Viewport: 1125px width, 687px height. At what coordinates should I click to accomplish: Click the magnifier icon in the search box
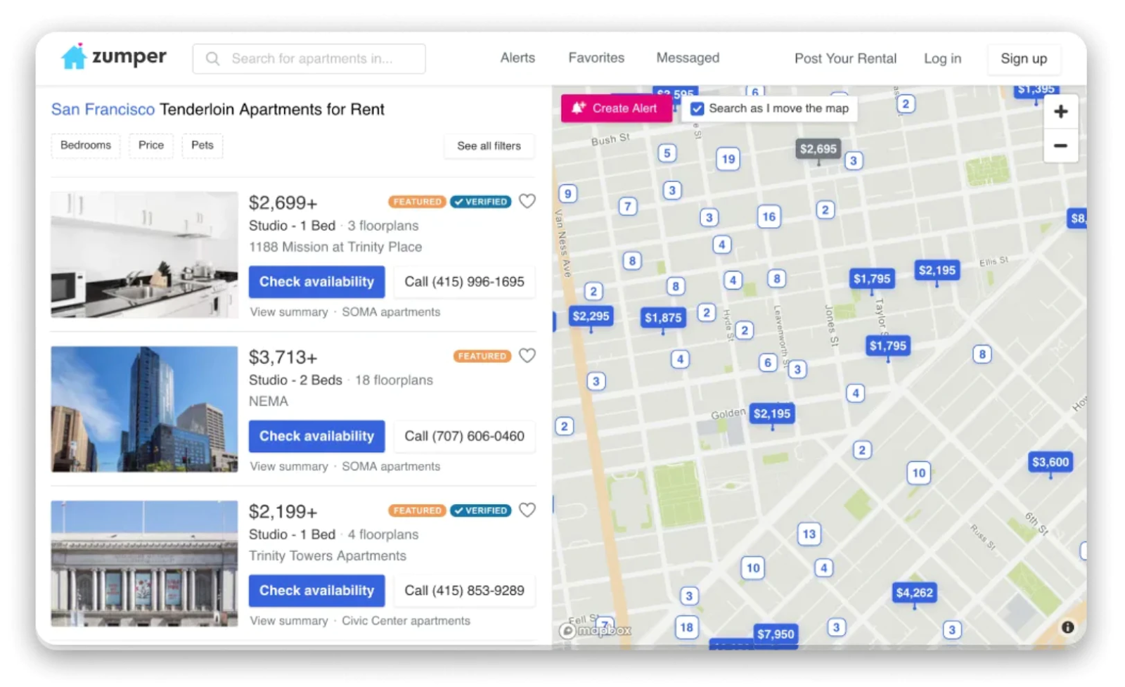click(212, 59)
